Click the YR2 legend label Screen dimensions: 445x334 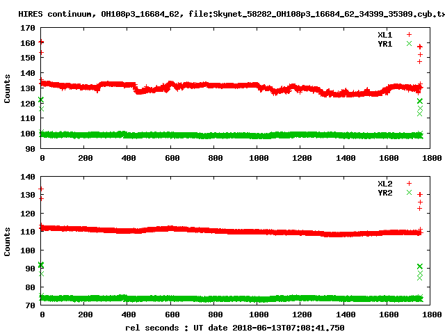point(385,193)
